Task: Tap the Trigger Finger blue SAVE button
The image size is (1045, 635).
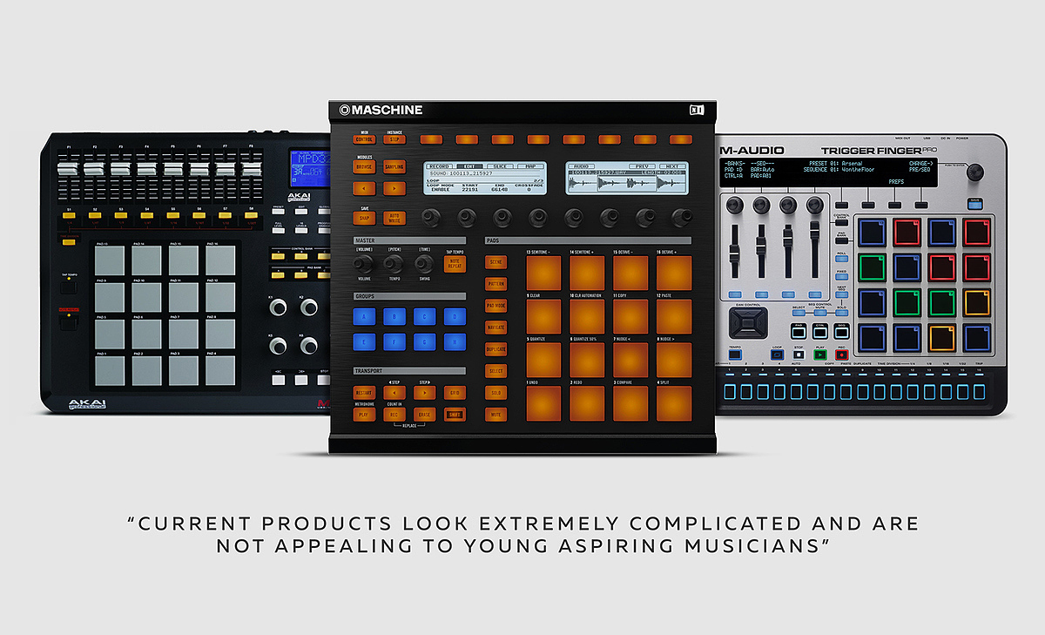Action: 974,204
